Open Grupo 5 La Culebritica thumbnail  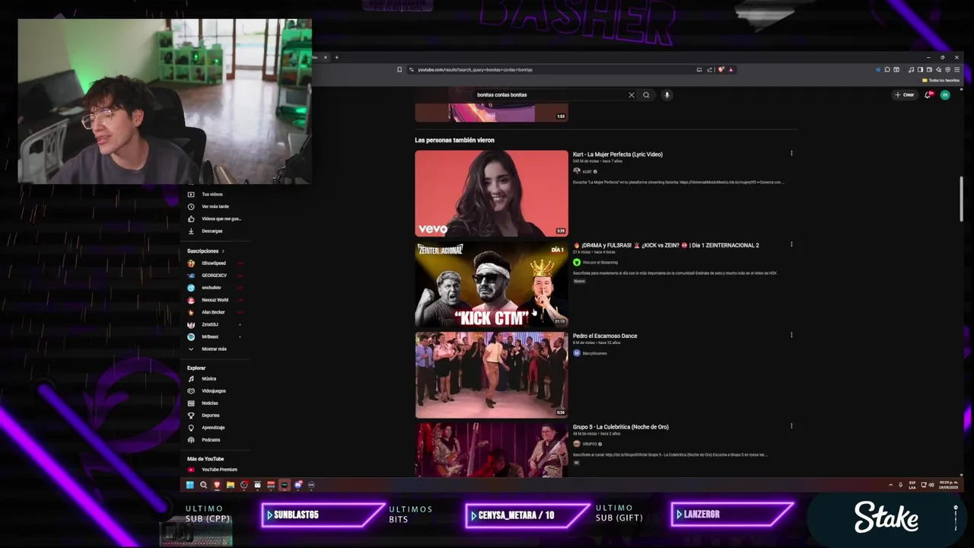click(x=492, y=450)
